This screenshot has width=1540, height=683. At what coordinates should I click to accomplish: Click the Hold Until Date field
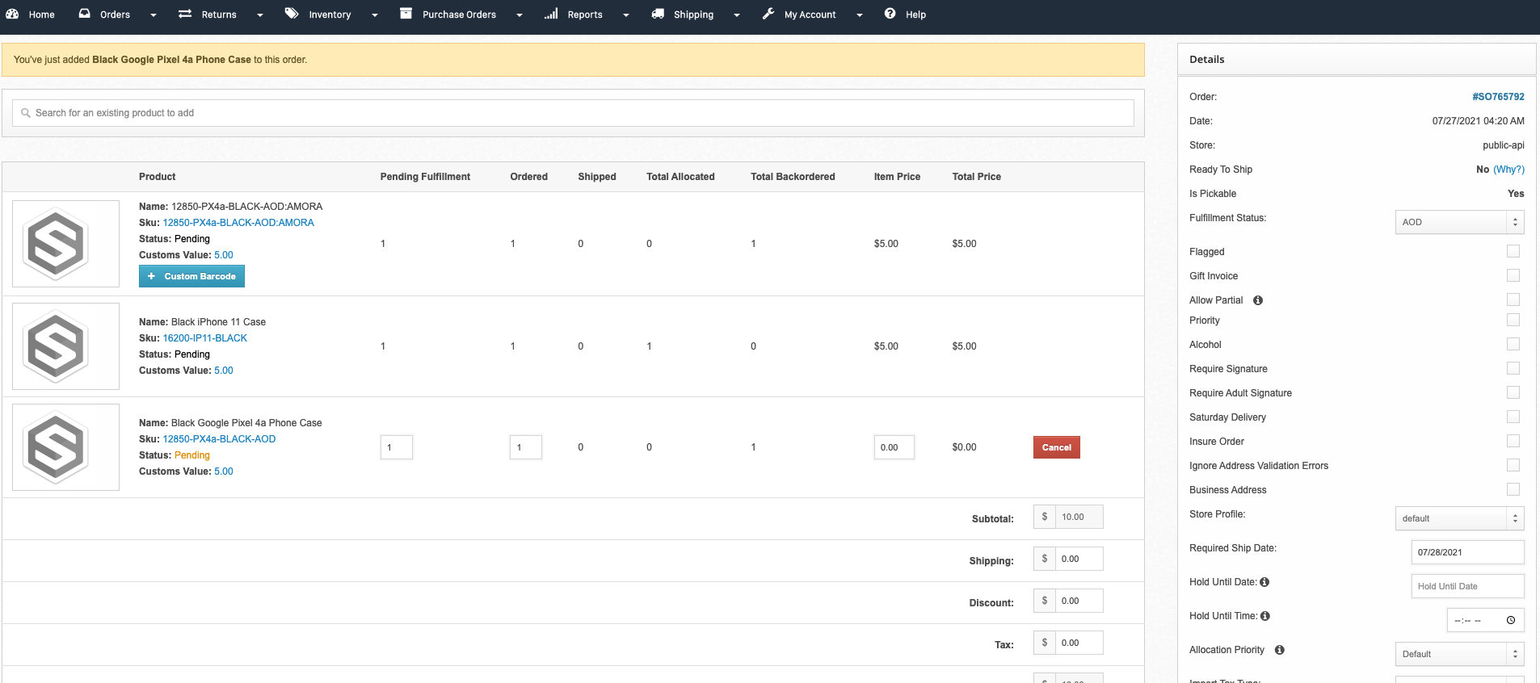point(1467,586)
